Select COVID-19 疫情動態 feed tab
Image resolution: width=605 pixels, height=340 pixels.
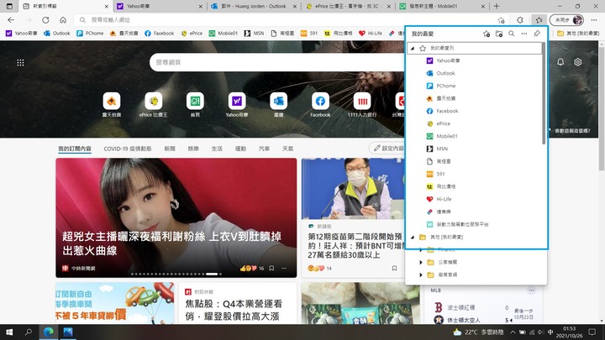click(x=128, y=149)
